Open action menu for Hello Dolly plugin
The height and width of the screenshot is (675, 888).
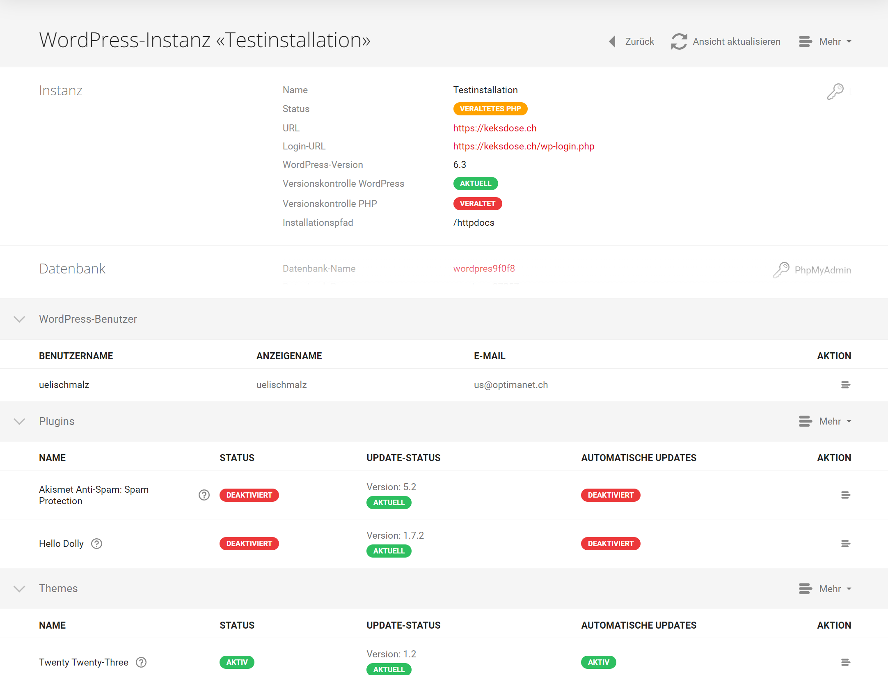(x=845, y=544)
